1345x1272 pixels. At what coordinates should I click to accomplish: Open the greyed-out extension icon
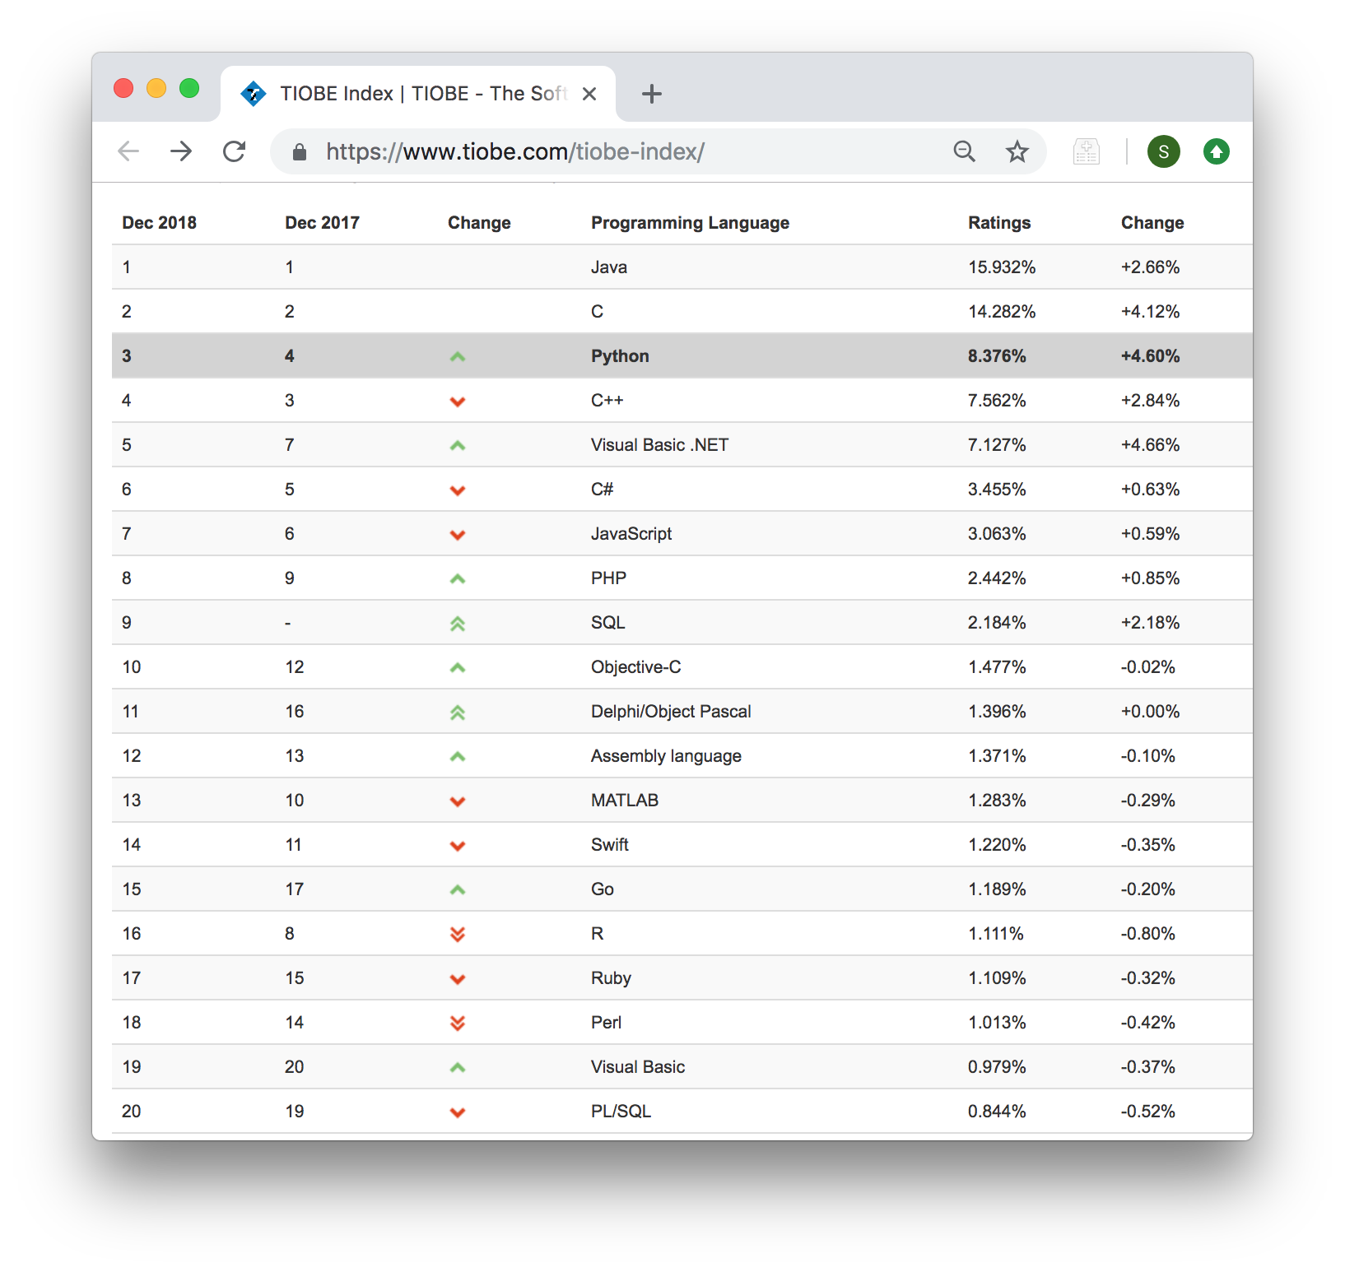tap(1087, 151)
